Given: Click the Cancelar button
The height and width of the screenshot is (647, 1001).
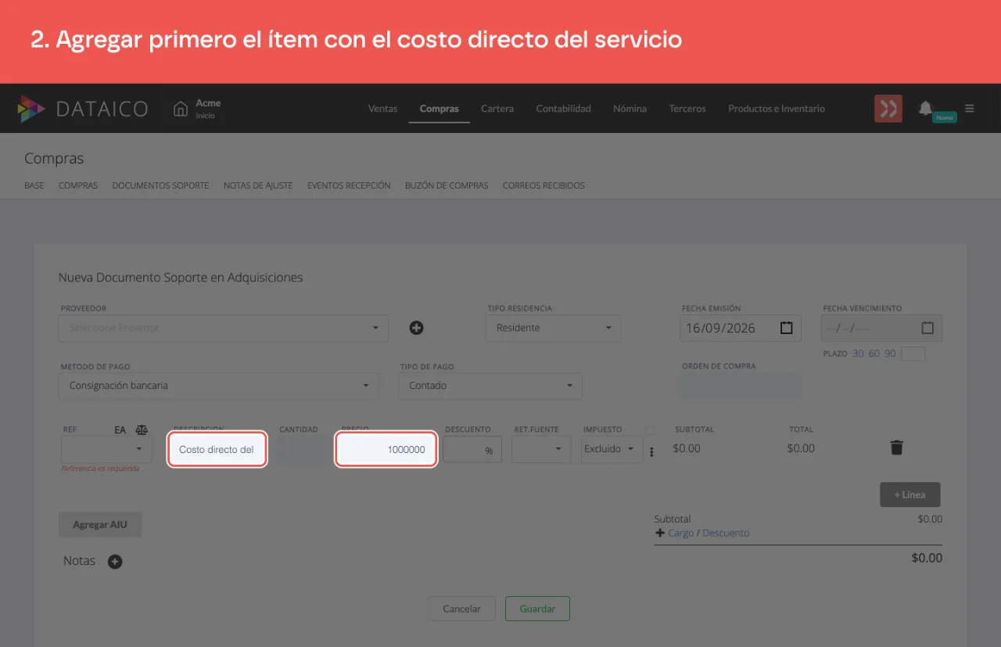Looking at the screenshot, I should point(461,609).
